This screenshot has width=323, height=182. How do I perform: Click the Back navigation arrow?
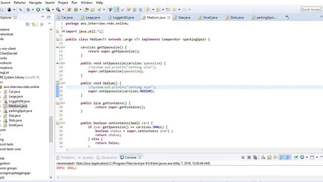click(x=175, y=10)
